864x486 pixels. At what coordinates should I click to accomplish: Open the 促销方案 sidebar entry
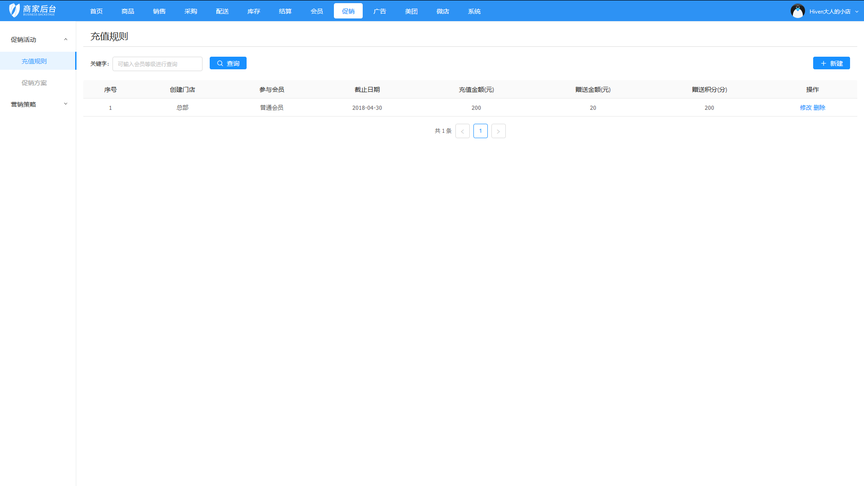tap(34, 83)
